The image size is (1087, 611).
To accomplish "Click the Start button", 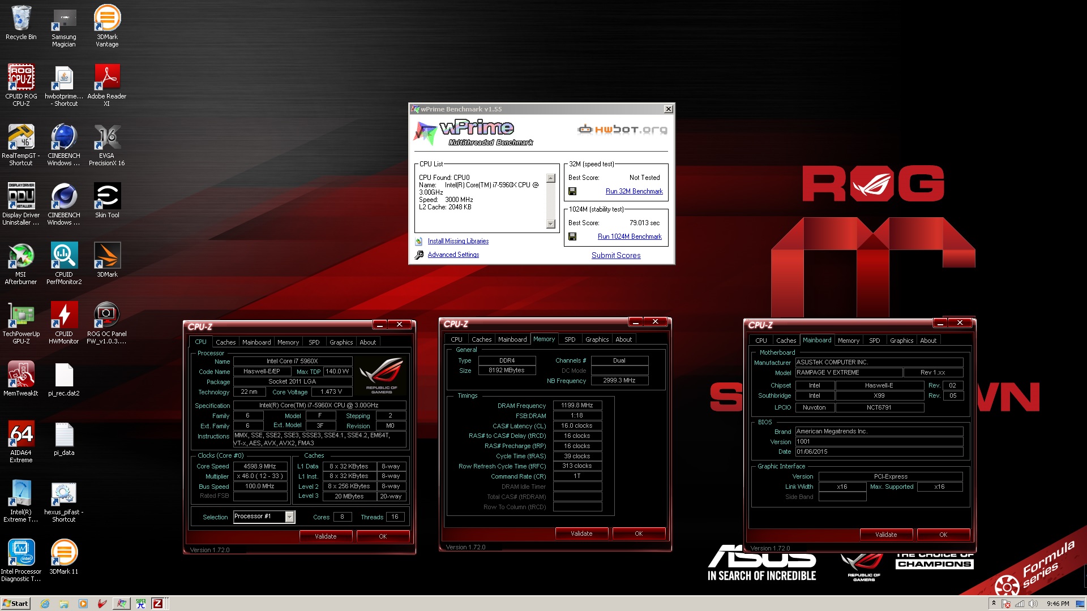I will tap(15, 604).
